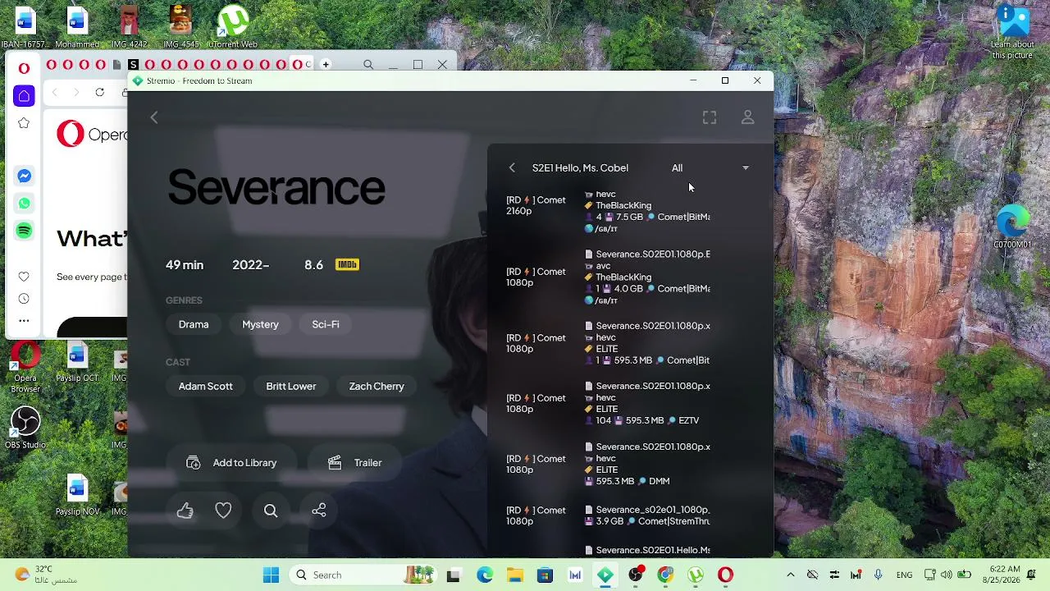
Task: Go back from the S2E1 streams list
Action: (512, 167)
